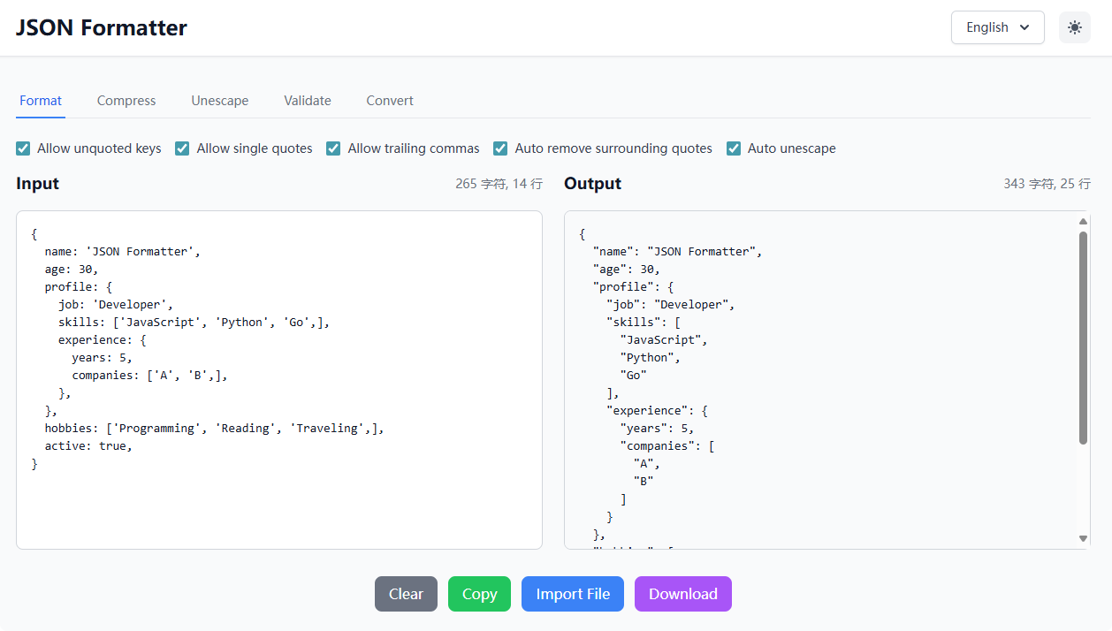Toggle Allow single quotes checkbox
Image resolution: width=1112 pixels, height=631 pixels.
pos(183,148)
